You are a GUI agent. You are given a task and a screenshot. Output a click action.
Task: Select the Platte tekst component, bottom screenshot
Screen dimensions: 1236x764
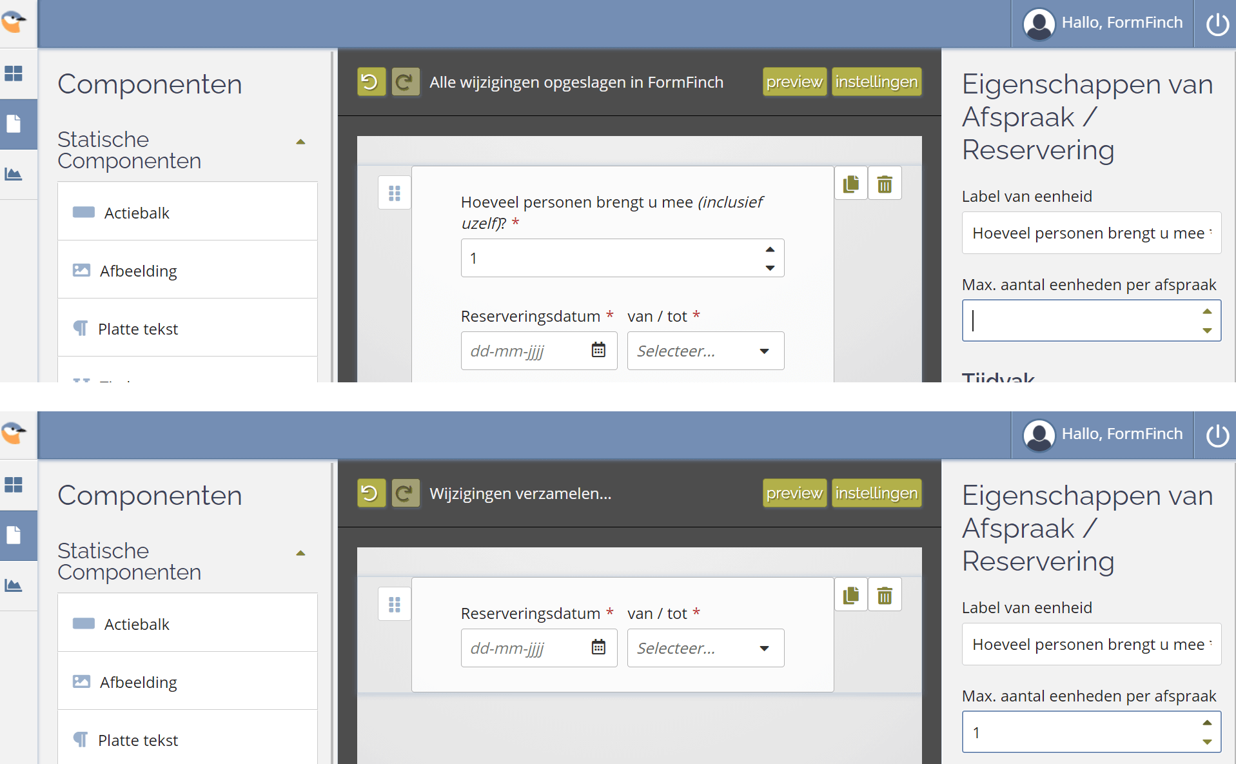point(188,738)
